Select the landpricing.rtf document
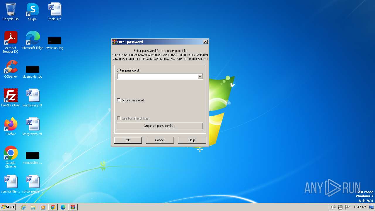 click(x=33, y=98)
